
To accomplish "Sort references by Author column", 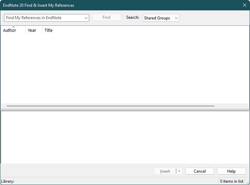I will (x=13, y=30).
